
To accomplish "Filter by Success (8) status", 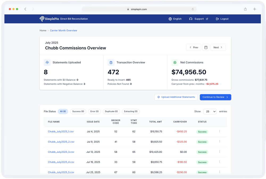I will pos(78,111).
